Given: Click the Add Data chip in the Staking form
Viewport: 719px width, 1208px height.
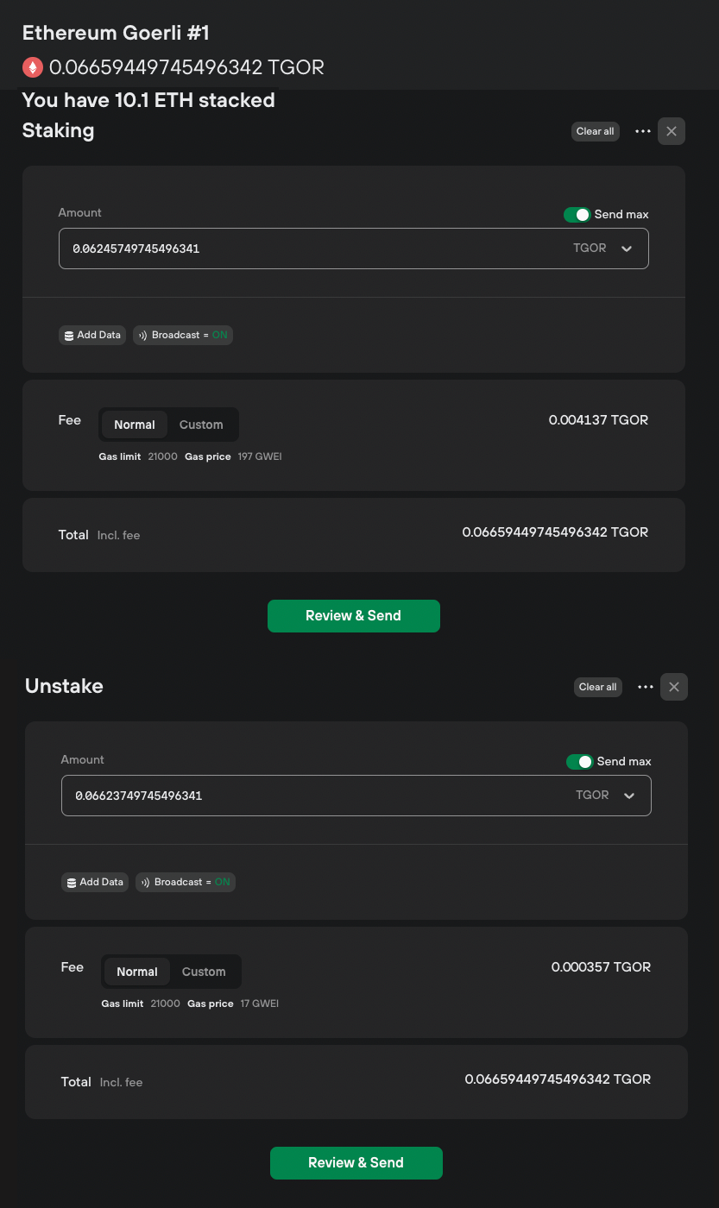Looking at the screenshot, I should point(91,335).
